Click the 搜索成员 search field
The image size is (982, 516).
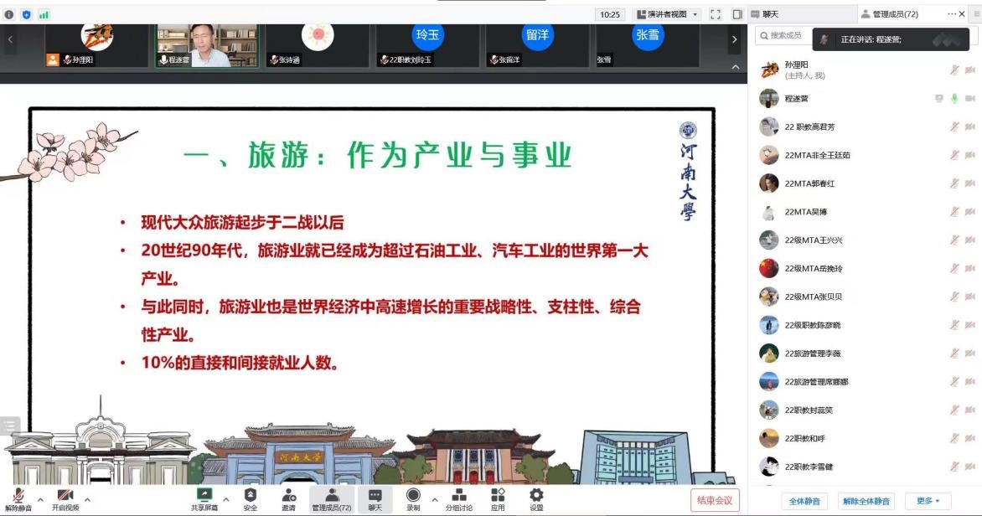[x=786, y=35]
